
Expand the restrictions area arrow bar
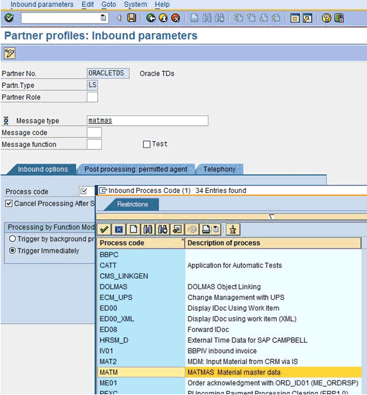[x=272, y=217]
